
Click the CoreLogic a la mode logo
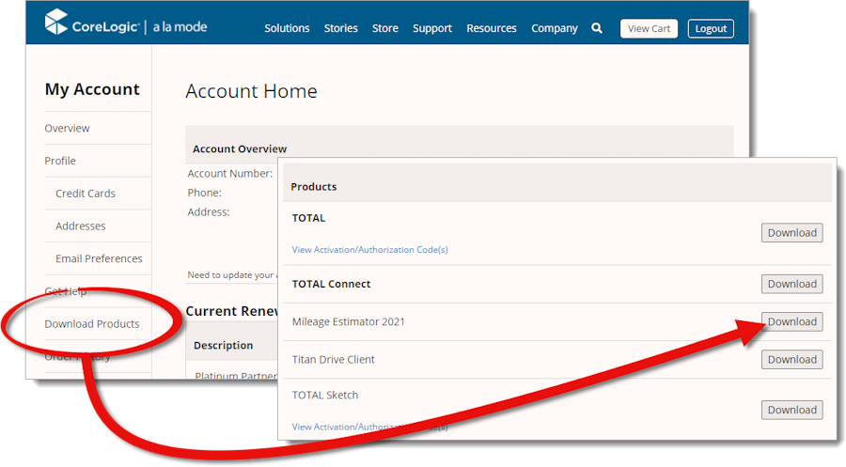(126, 23)
